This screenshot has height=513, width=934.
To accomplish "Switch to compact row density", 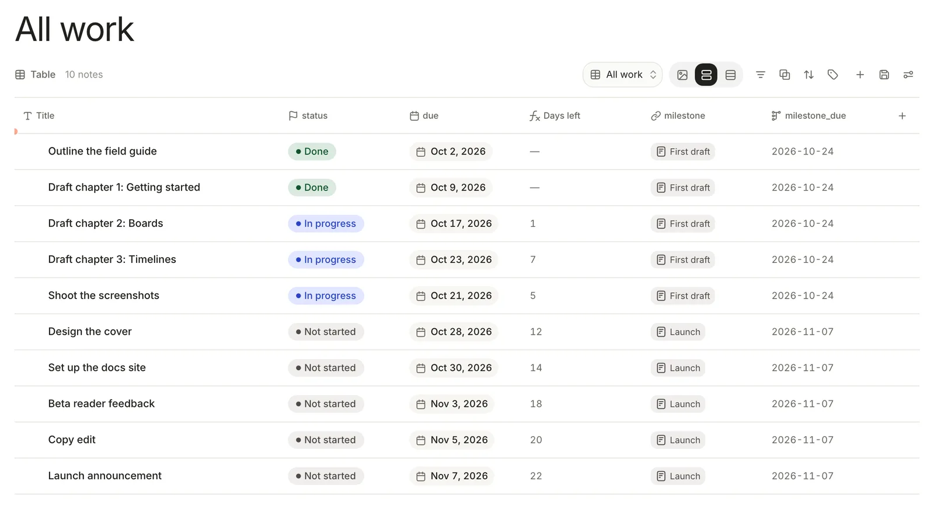I will (730, 75).
